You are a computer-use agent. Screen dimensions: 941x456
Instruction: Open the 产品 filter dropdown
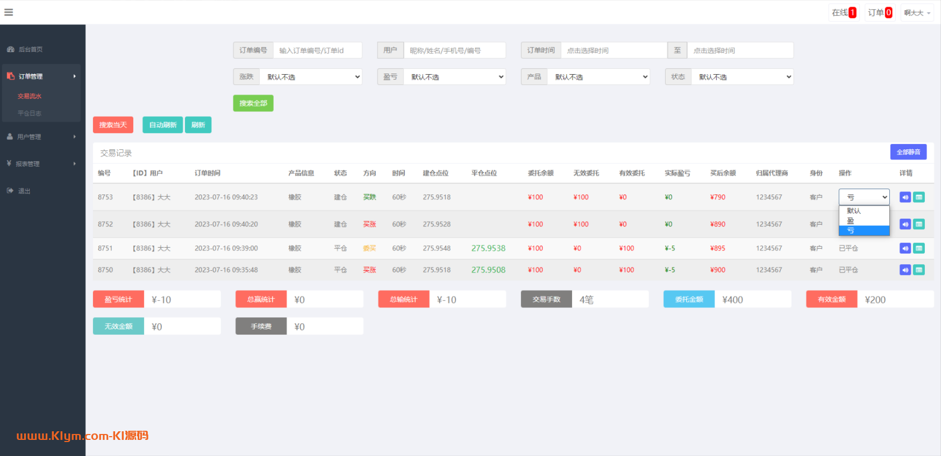pyautogui.click(x=598, y=77)
